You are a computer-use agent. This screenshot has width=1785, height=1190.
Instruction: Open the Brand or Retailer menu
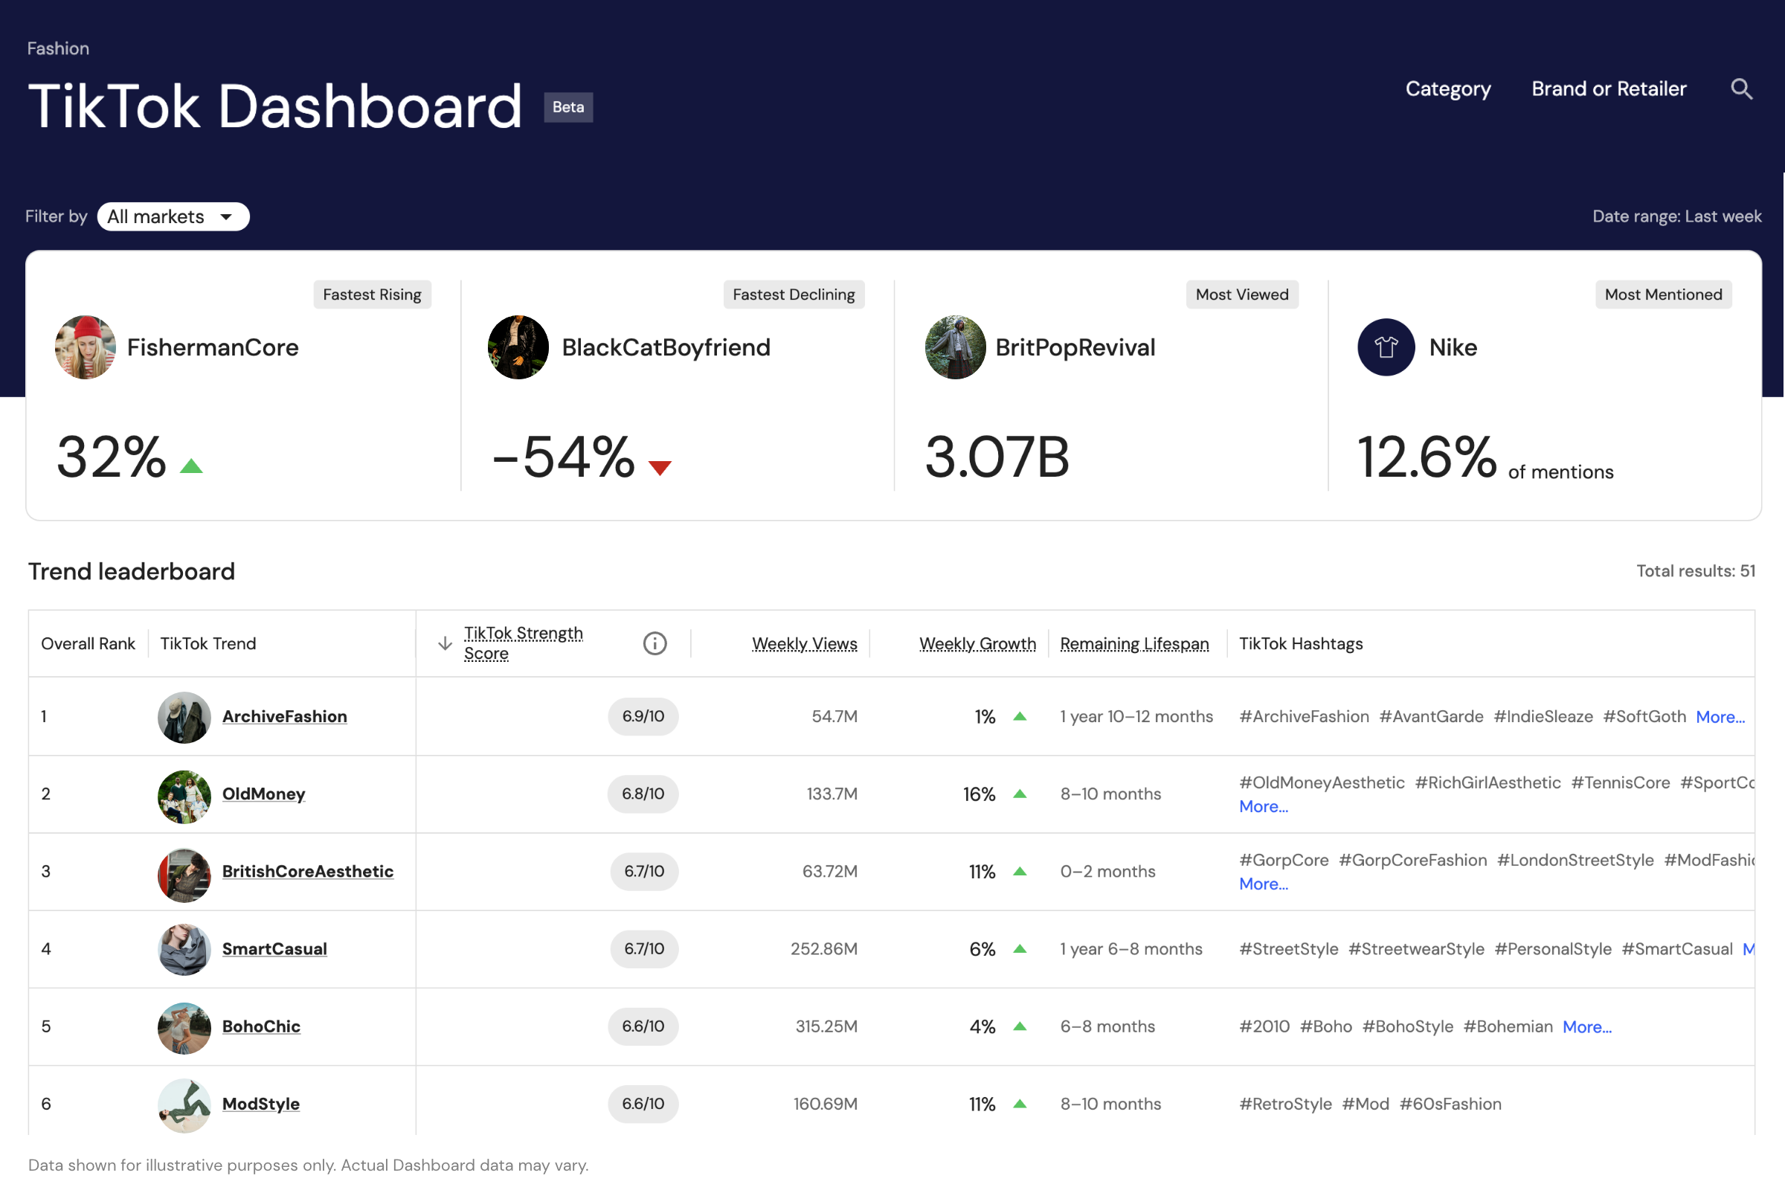tap(1608, 89)
